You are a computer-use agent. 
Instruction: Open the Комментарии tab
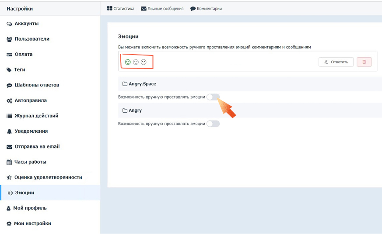206,8
